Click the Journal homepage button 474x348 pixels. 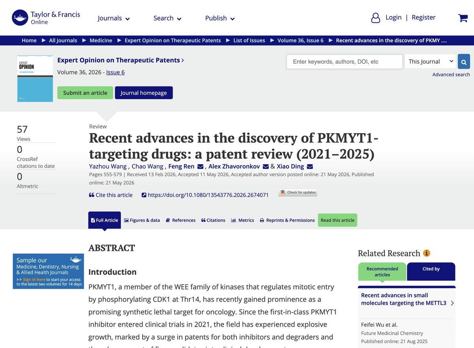[x=144, y=93]
